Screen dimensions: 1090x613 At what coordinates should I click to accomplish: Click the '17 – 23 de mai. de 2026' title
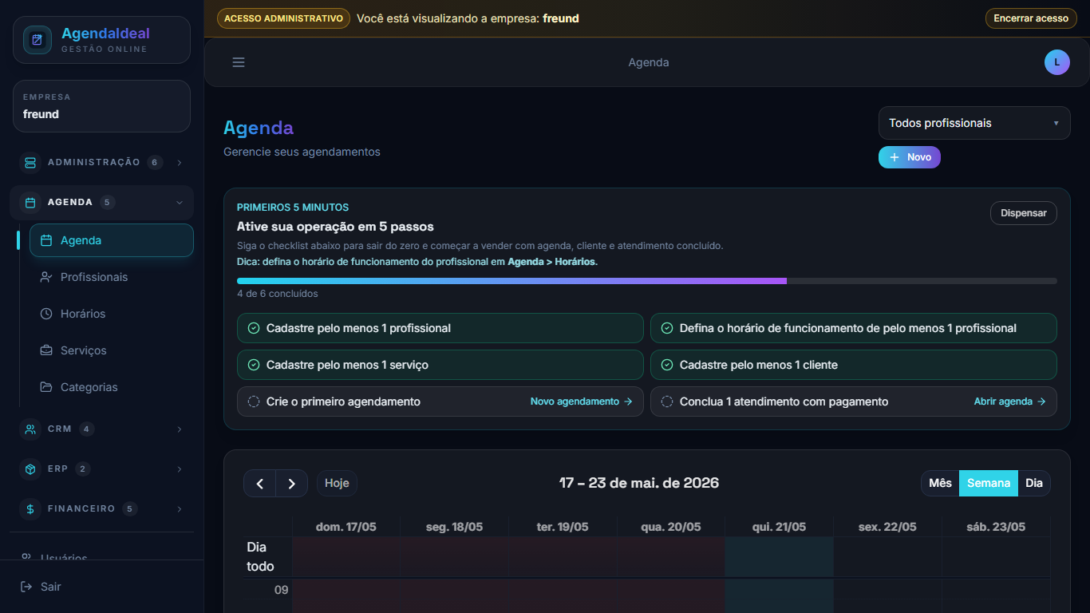(x=639, y=483)
